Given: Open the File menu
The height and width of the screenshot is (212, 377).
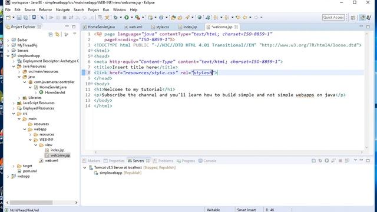Looking at the screenshot, I should coord(8,10).
